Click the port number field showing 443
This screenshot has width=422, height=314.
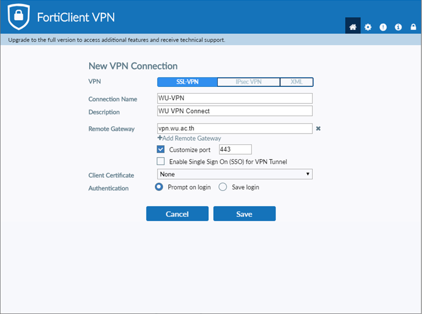(235, 149)
